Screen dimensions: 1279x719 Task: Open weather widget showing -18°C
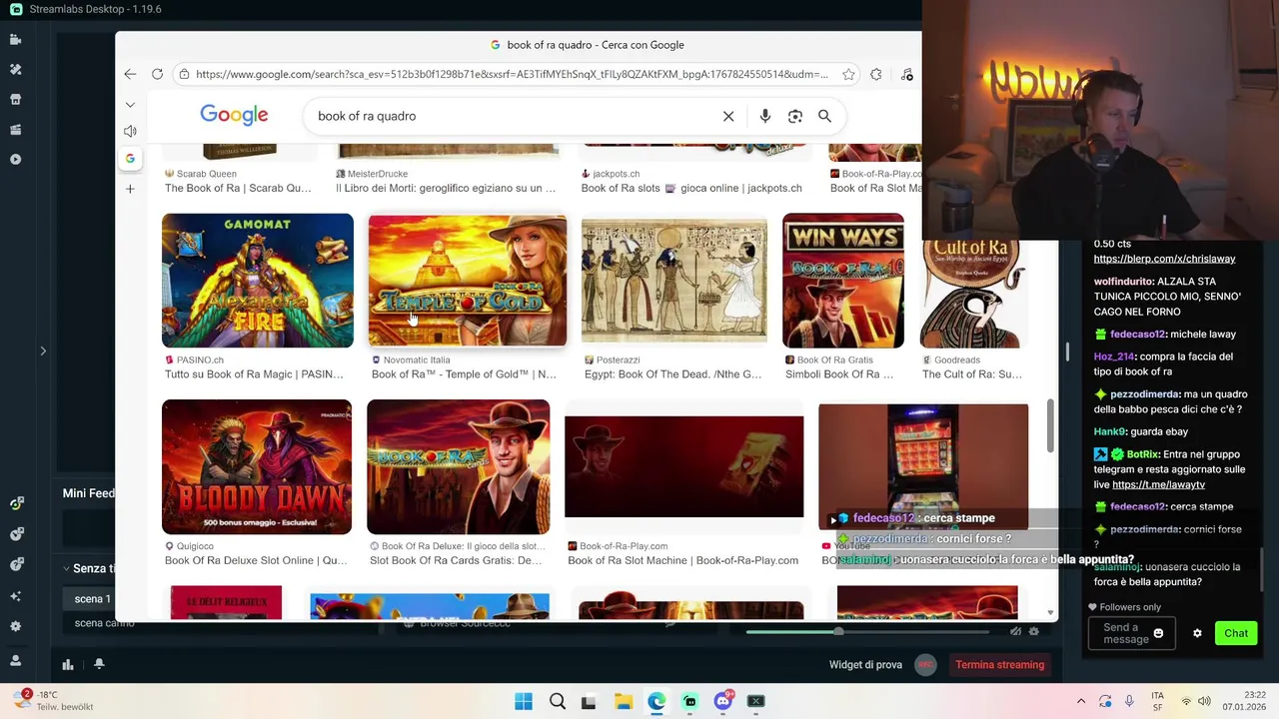(x=52, y=700)
